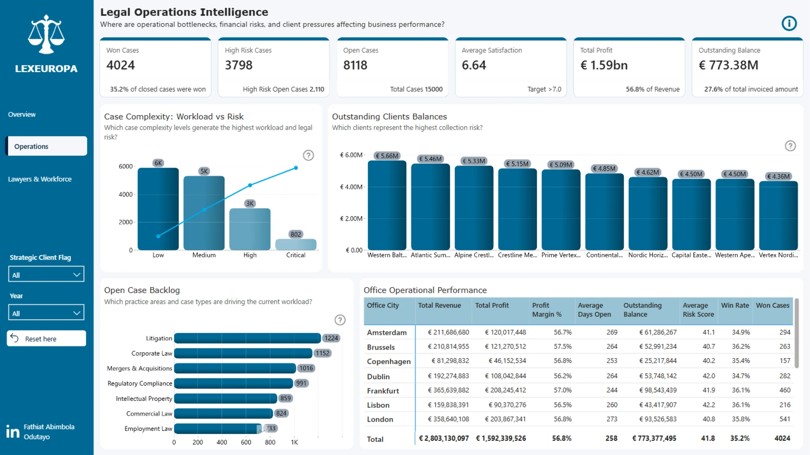Click the Alpine Crestl... client bar
This screenshot has width=810, height=455.
pos(474,208)
